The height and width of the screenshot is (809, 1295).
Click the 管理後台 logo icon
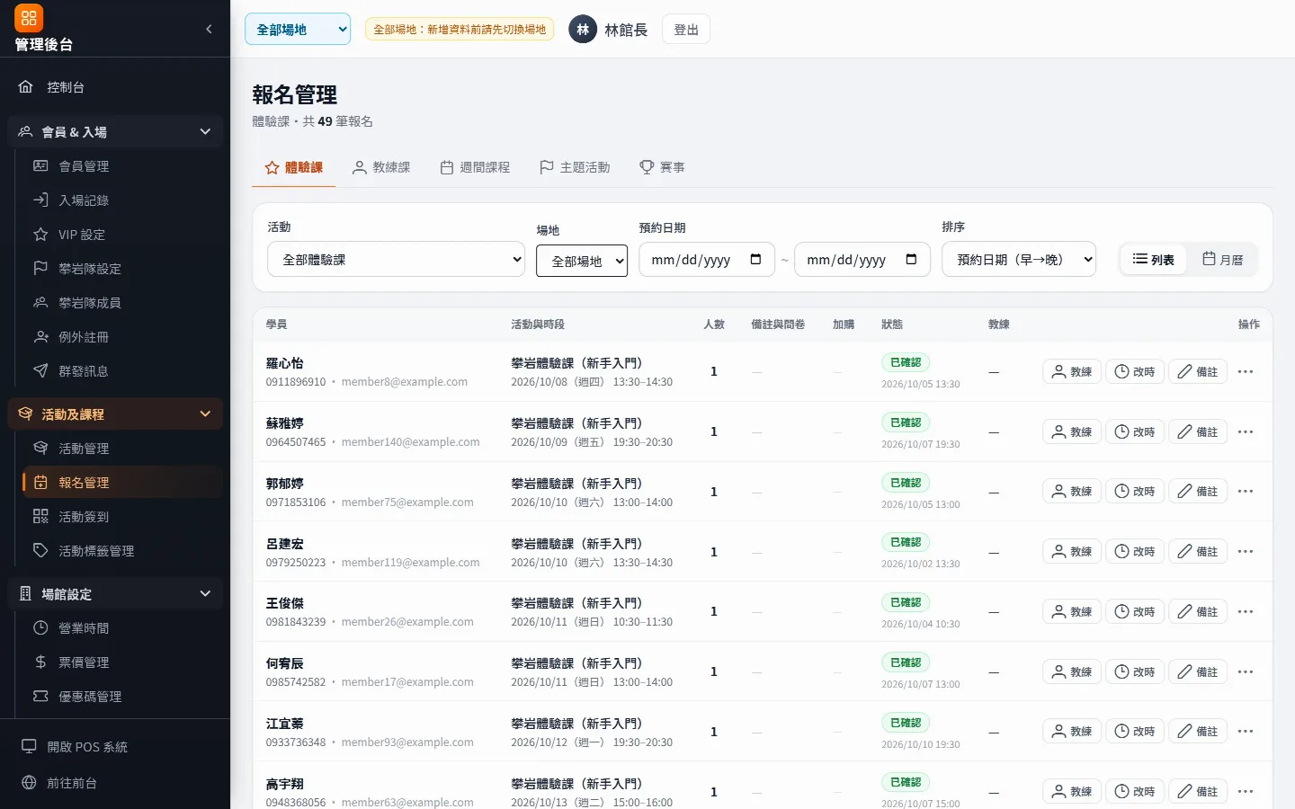29,18
